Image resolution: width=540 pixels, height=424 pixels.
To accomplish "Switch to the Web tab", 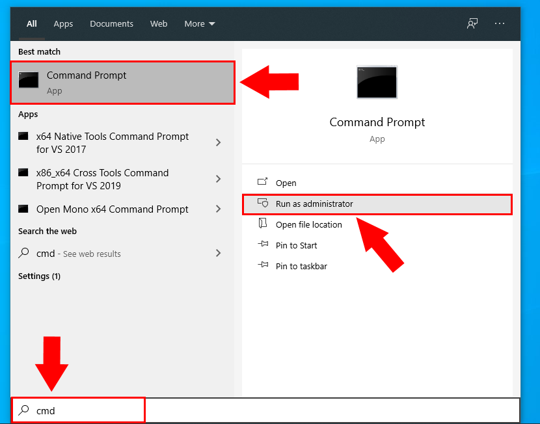I will click(159, 24).
